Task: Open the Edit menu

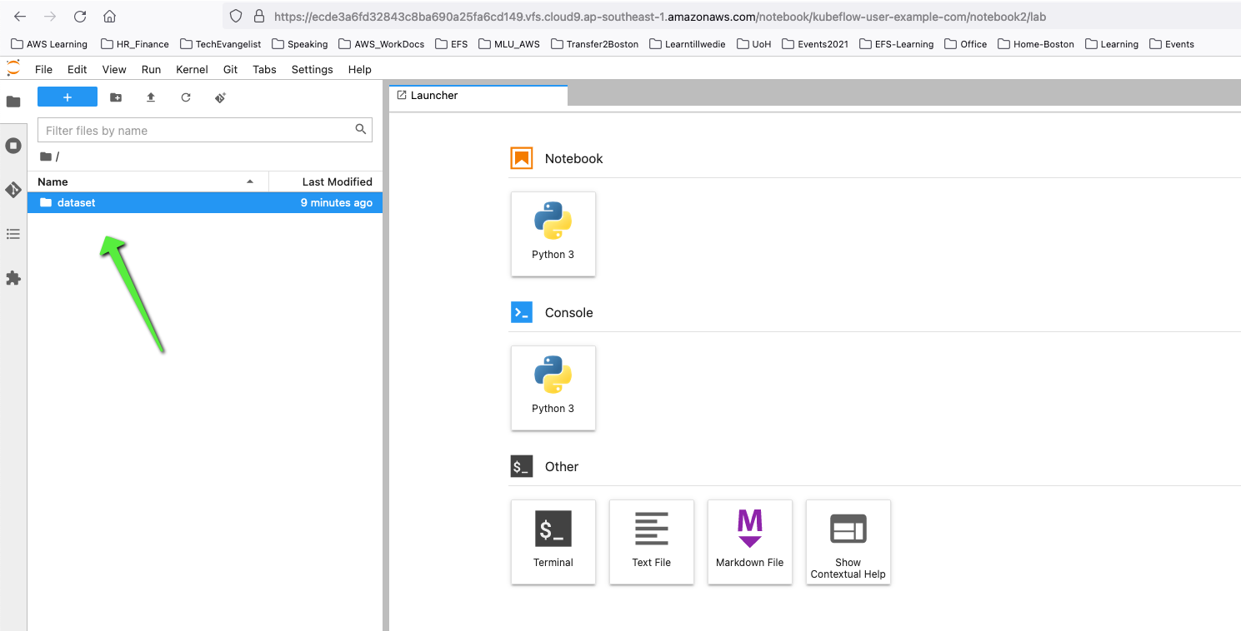Action: [78, 69]
